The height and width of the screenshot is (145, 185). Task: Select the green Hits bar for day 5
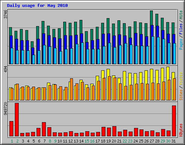click(32, 45)
